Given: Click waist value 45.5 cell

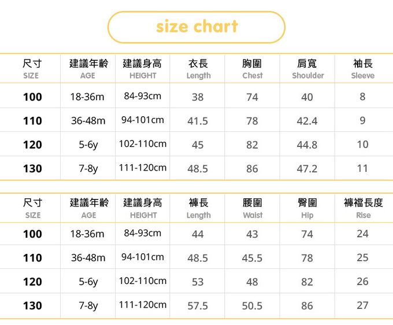Looking at the screenshot, I should 252,258.
